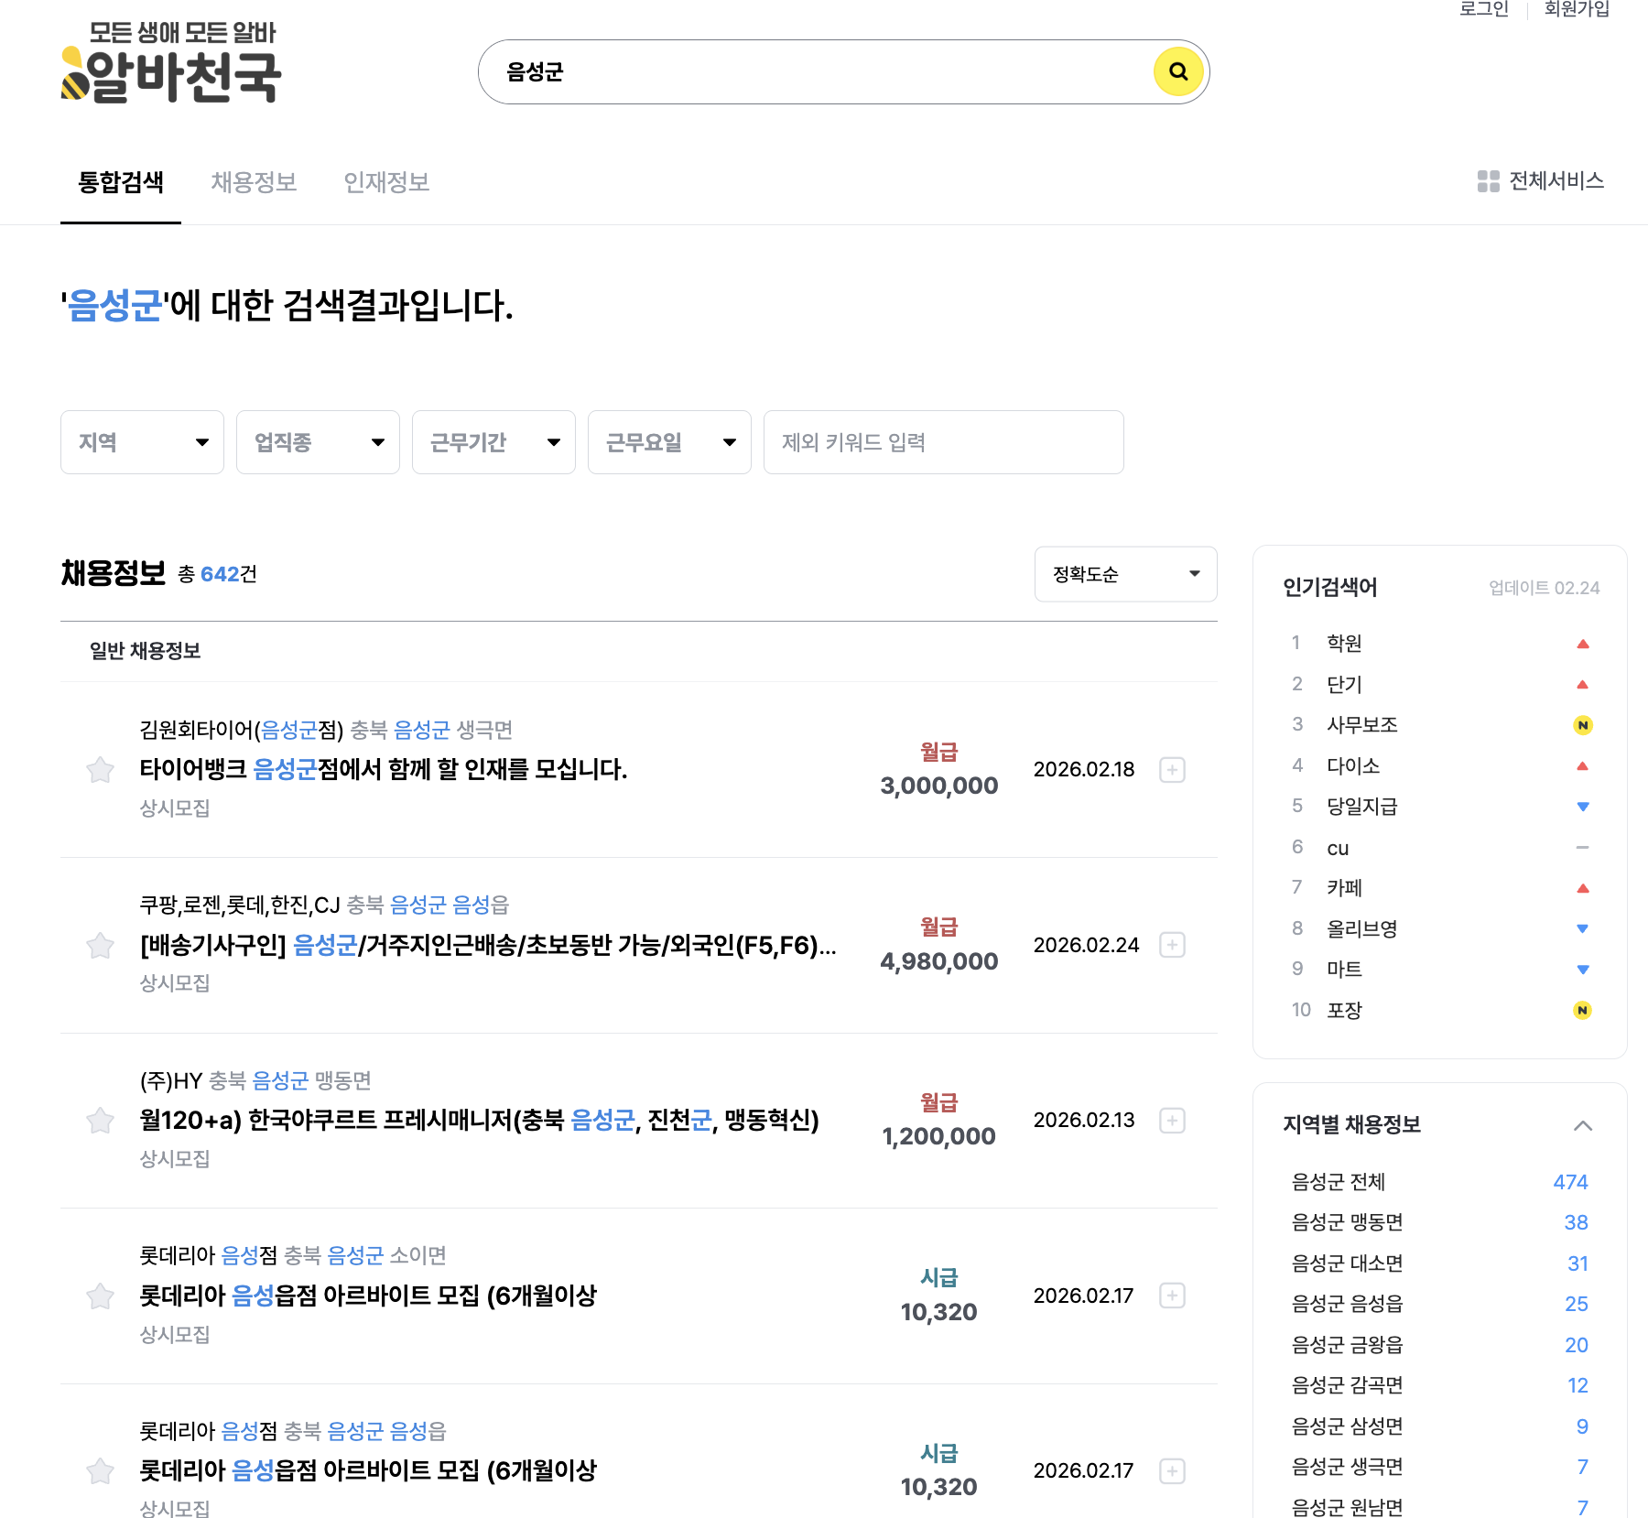Image resolution: width=1648 pixels, height=1518 pixels.
Task: Click plus icon on 배송기사구인 listing
Action: [x=1172, y=945]
